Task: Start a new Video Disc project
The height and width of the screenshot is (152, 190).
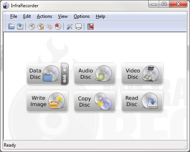Action: 142,74
